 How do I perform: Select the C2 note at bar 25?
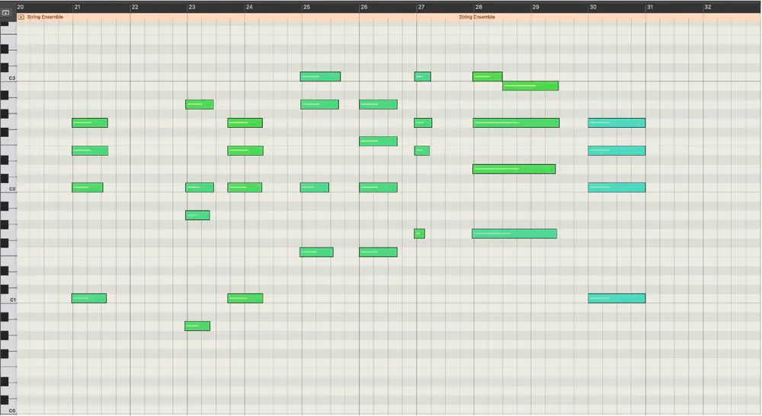(315, 187)
